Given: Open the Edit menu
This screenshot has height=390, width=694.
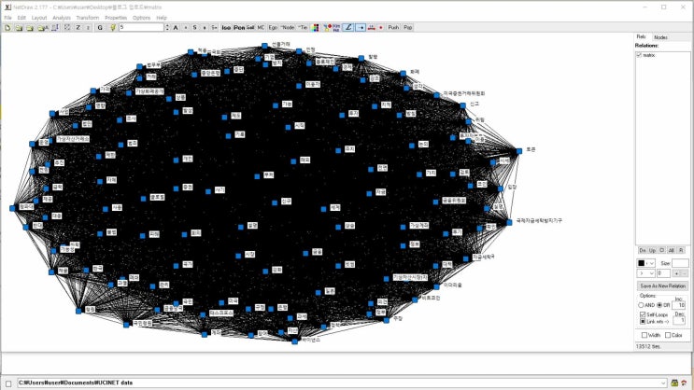Looking at the screenshot, I should 21,18.
